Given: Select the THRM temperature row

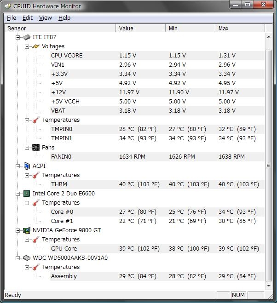Looking at the screenshot, I should pos(157,184).
